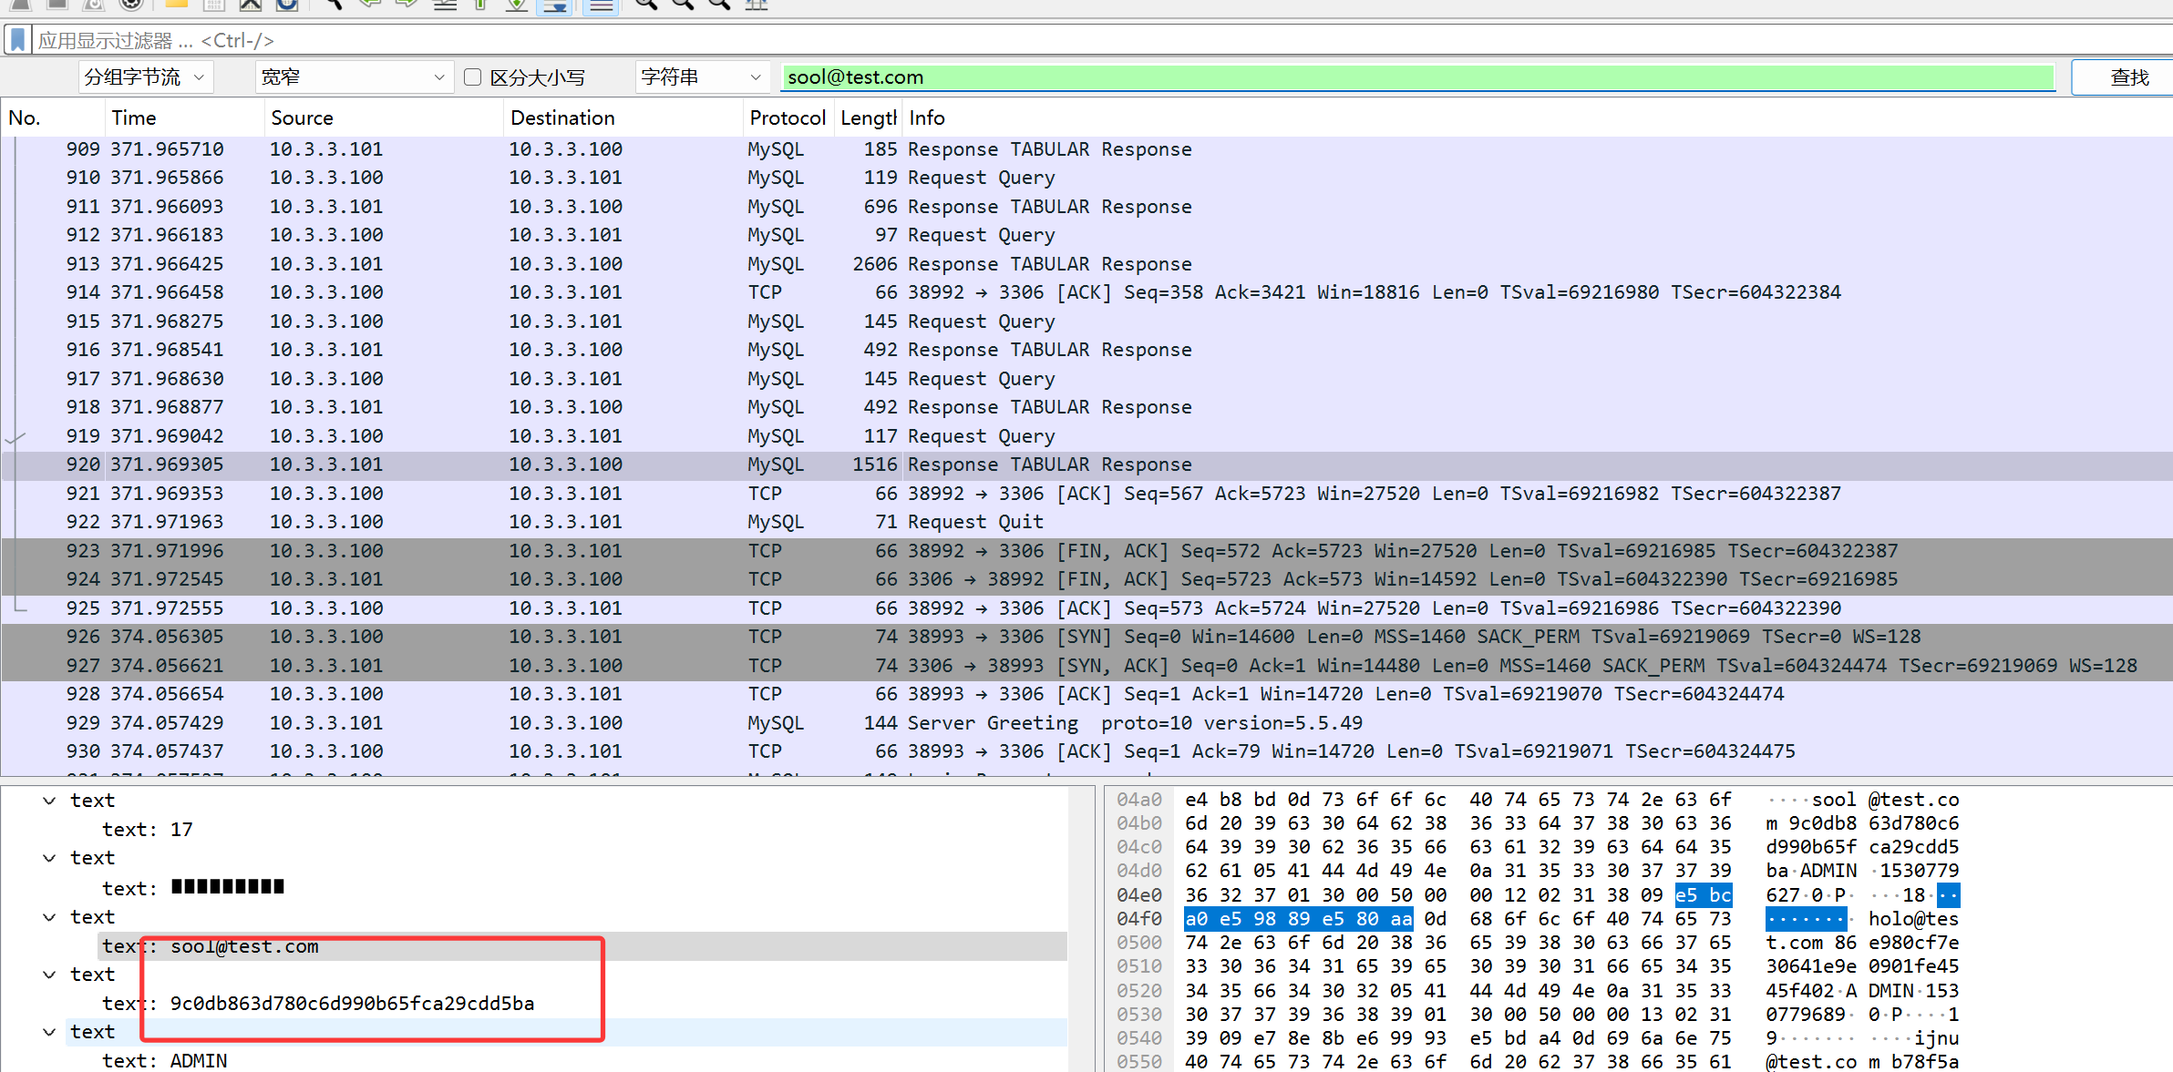Select packet 911 with length 696
This screenshot has height=1072, width=2173.
click(1086, 207)
